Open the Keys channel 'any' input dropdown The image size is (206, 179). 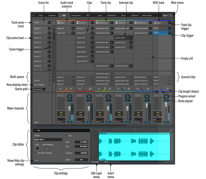[x=157, y=119]
